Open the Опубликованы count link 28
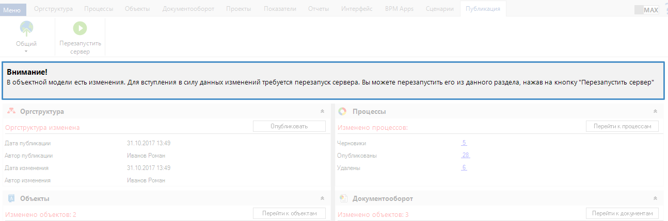Screen dimensions: 668x221 (x=465, y=156)
